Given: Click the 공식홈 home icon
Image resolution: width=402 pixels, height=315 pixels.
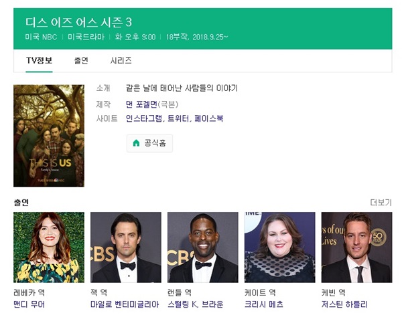Looking at the screenshot, I should (136, 142).
